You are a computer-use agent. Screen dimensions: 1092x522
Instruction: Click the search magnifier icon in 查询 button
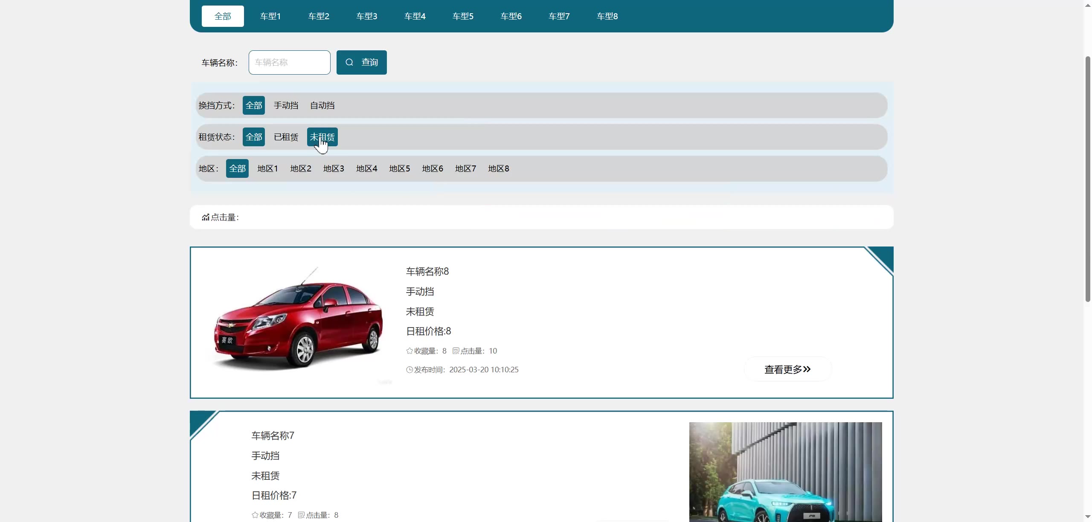(x=349, y=62)
